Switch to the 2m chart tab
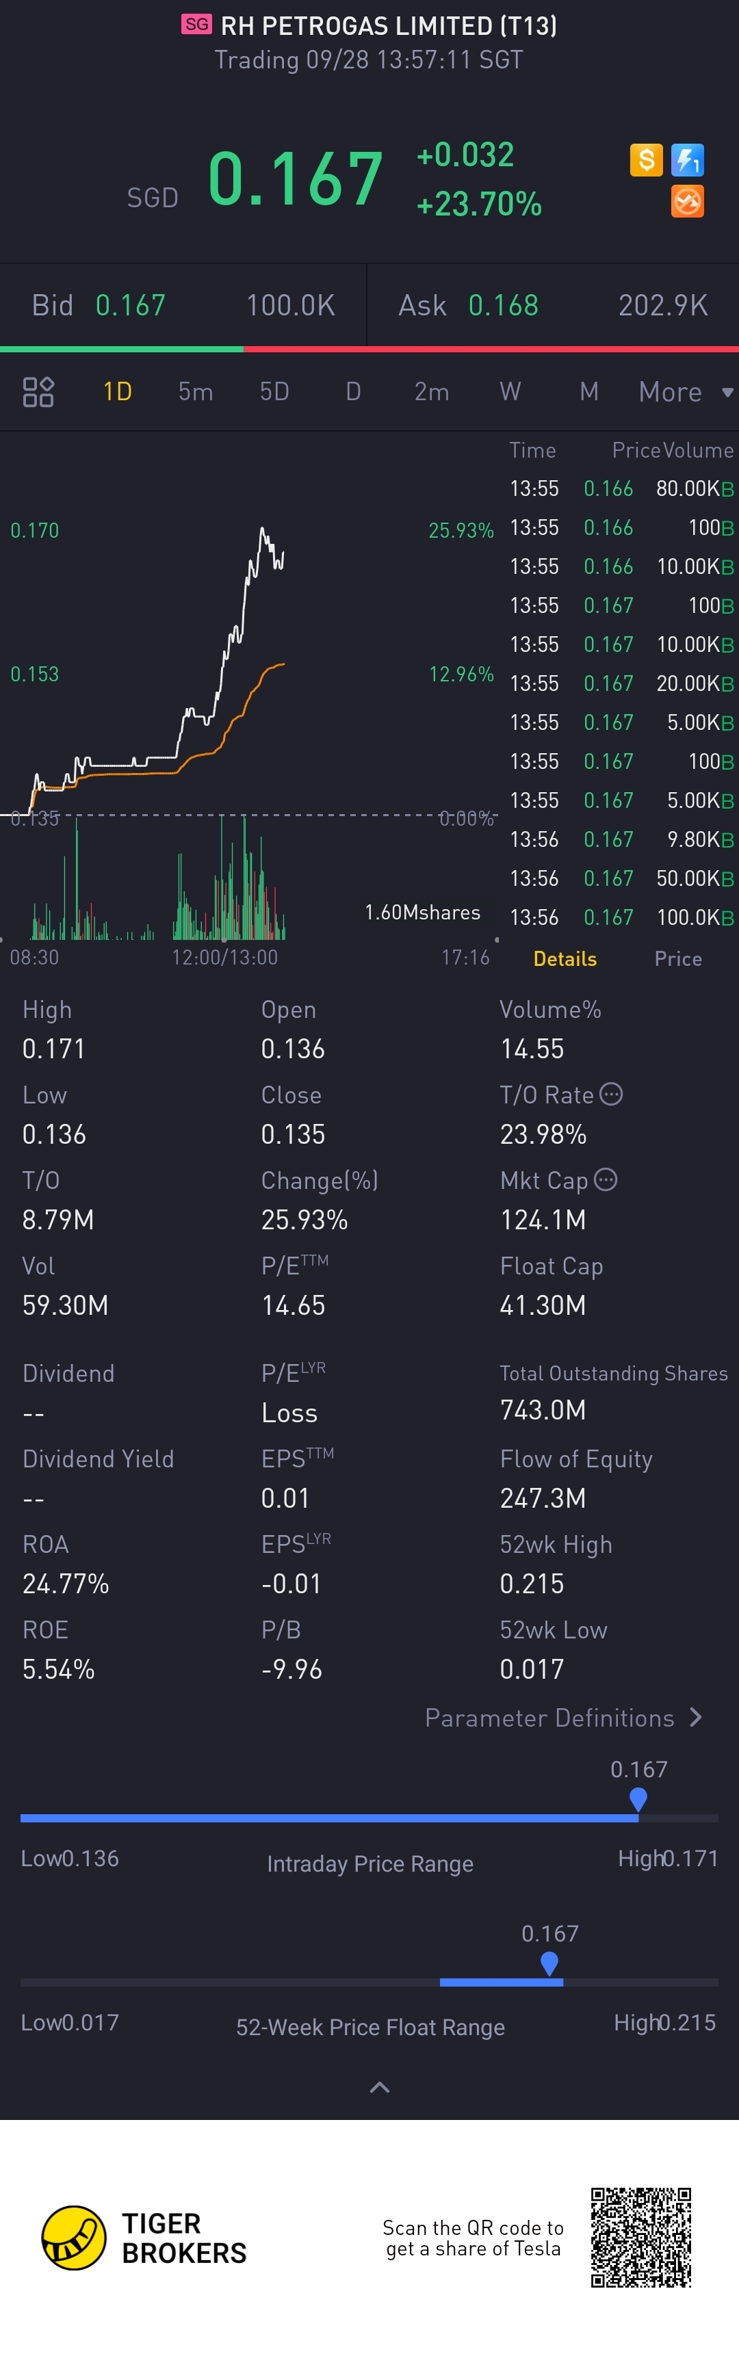 pyautogui.click(x=432, y=391)
